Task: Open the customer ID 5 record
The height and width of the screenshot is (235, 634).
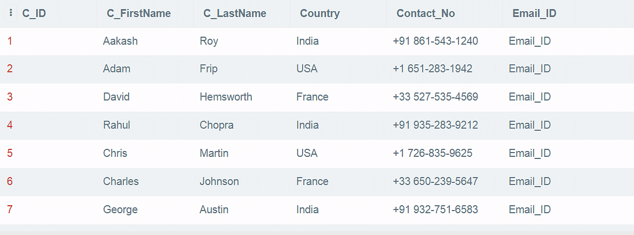Action: (x=10, y=154)
